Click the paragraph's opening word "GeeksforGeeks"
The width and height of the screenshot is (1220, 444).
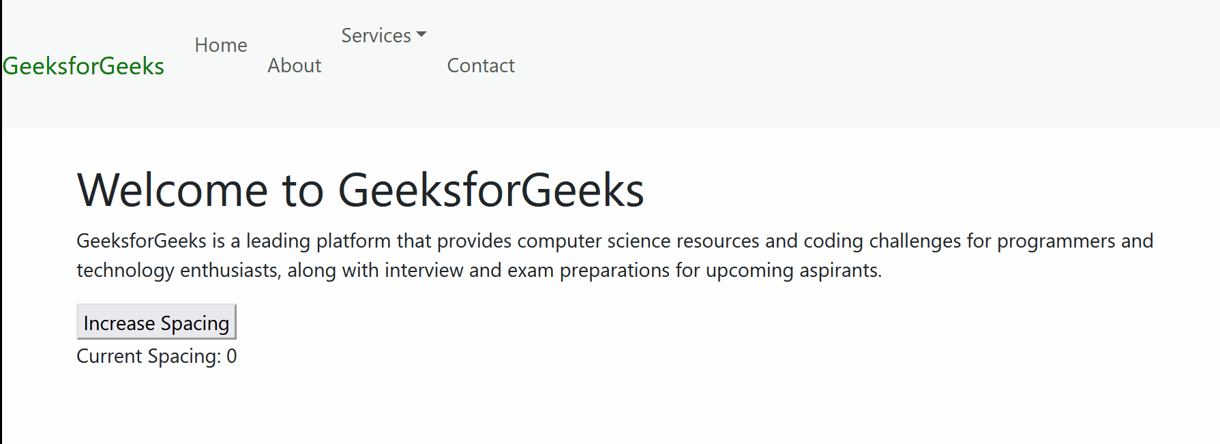(141, 241)
